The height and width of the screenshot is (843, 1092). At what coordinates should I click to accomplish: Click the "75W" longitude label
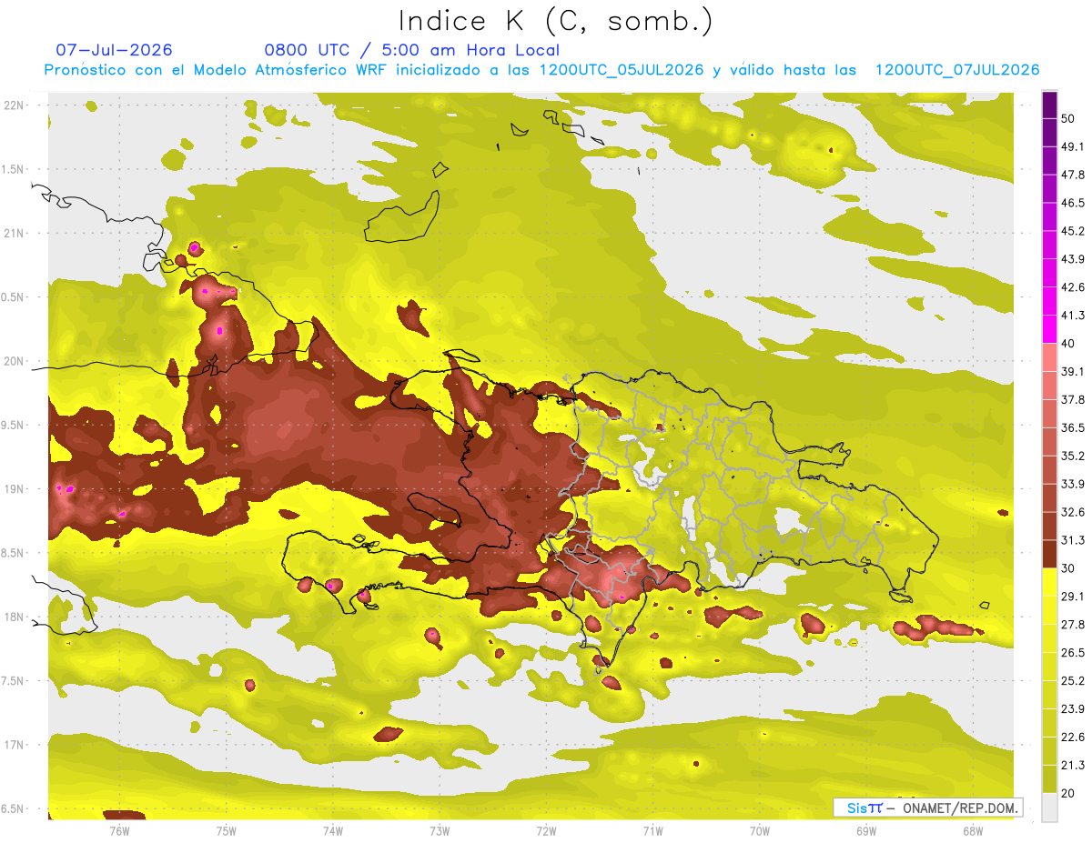click(227, 830)
